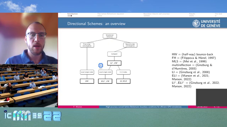This screenshot has height=127, width=227.
Task: Select the First-order convergence node
Action: point(87,45)
